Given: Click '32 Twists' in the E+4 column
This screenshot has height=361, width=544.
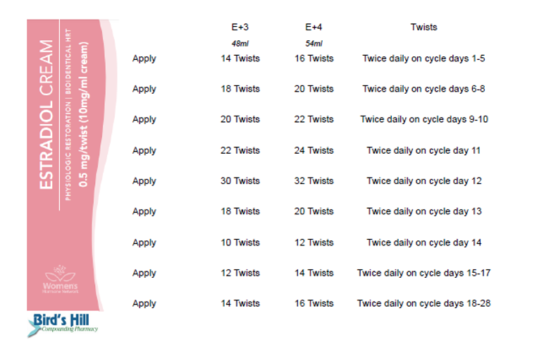Looking at the screenshot, I should click(314, 180).
